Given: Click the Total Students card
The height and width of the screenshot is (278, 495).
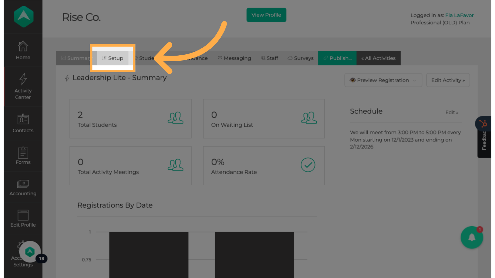Looking at the screenshot, I should pos(130,119).
